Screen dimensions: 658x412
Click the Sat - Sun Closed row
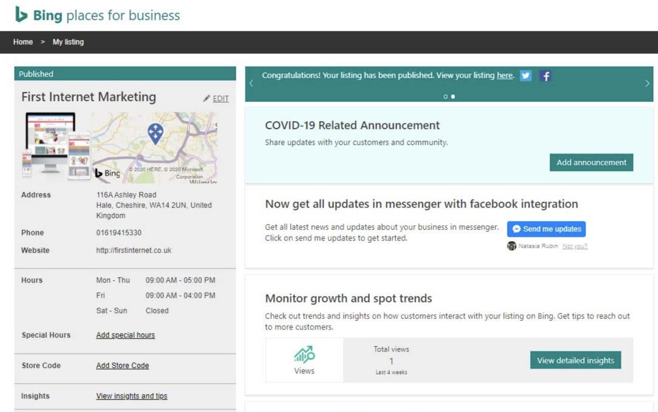pyautogui.click(x=133, y=311)
